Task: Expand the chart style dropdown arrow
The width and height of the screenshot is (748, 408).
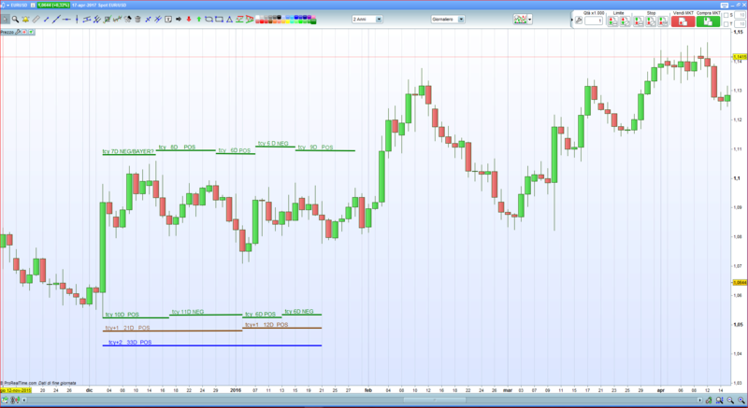Action: (x=529, y=20)
